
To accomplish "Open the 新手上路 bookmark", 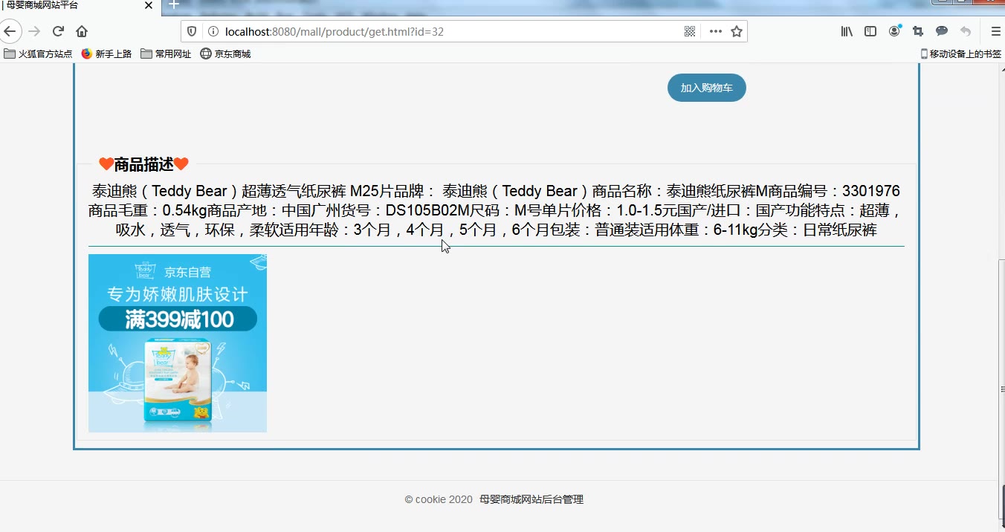I will click(x=106, y=53).
